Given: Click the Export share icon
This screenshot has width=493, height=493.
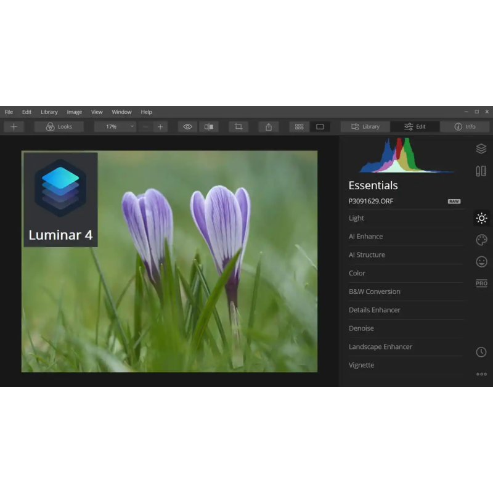Looking at the screenshot, I should (269, 126).
